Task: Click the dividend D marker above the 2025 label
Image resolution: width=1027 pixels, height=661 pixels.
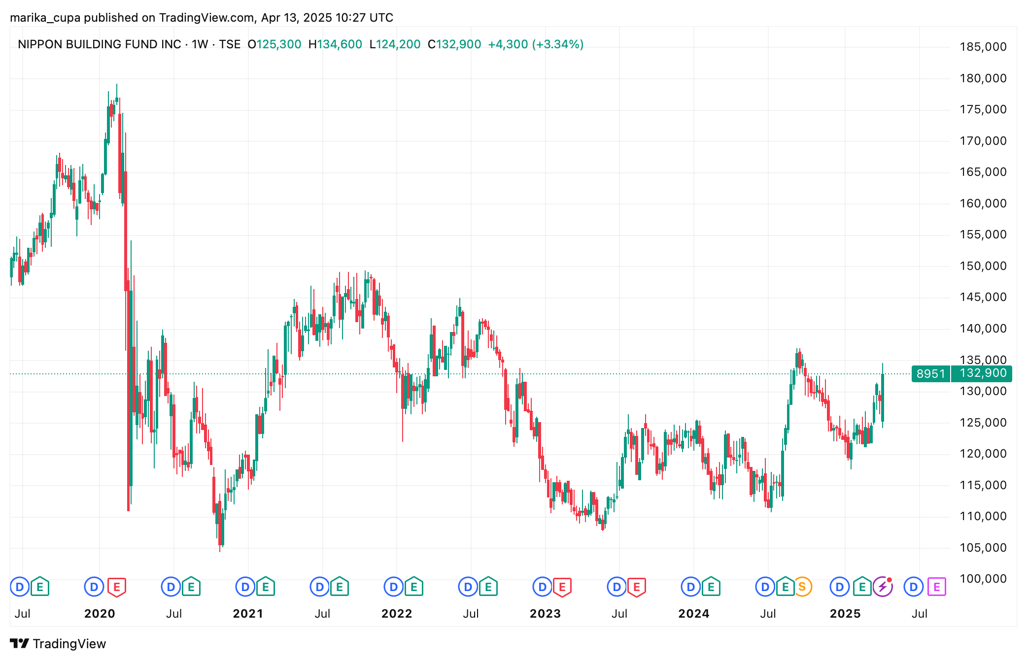Action: tap(839, 587)
